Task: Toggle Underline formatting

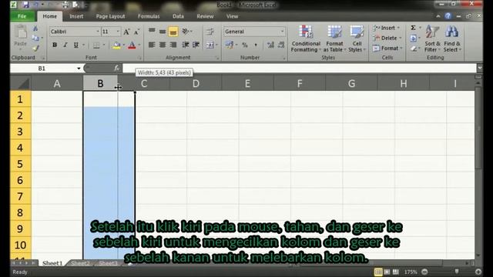Action: coord(75,45)
